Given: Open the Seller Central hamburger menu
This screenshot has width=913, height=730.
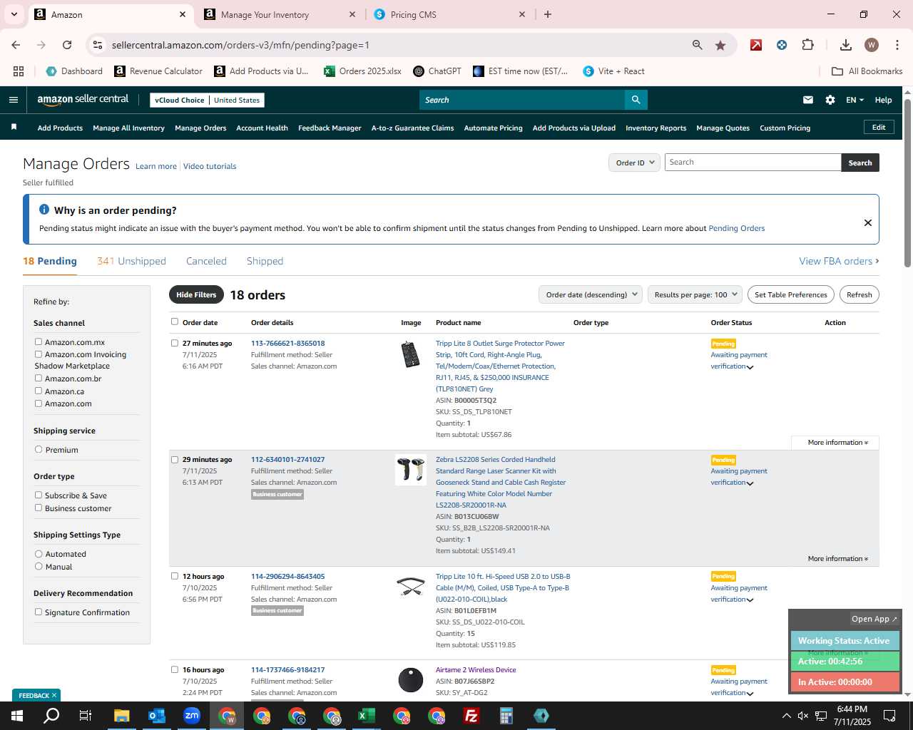Looking at the screenshot, I should [13, 100].
